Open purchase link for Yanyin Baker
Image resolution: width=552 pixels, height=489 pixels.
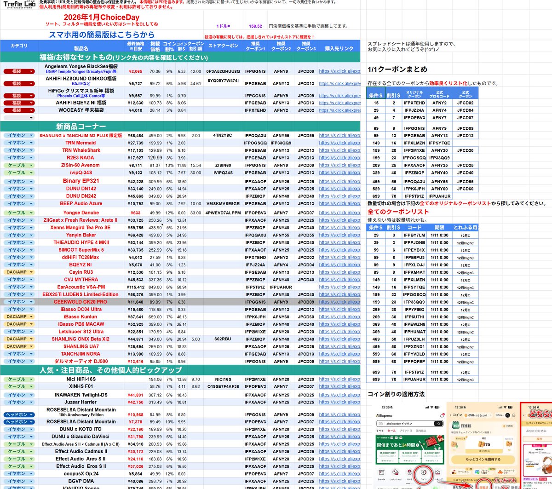pyautogui.click(x=339, y=235)
